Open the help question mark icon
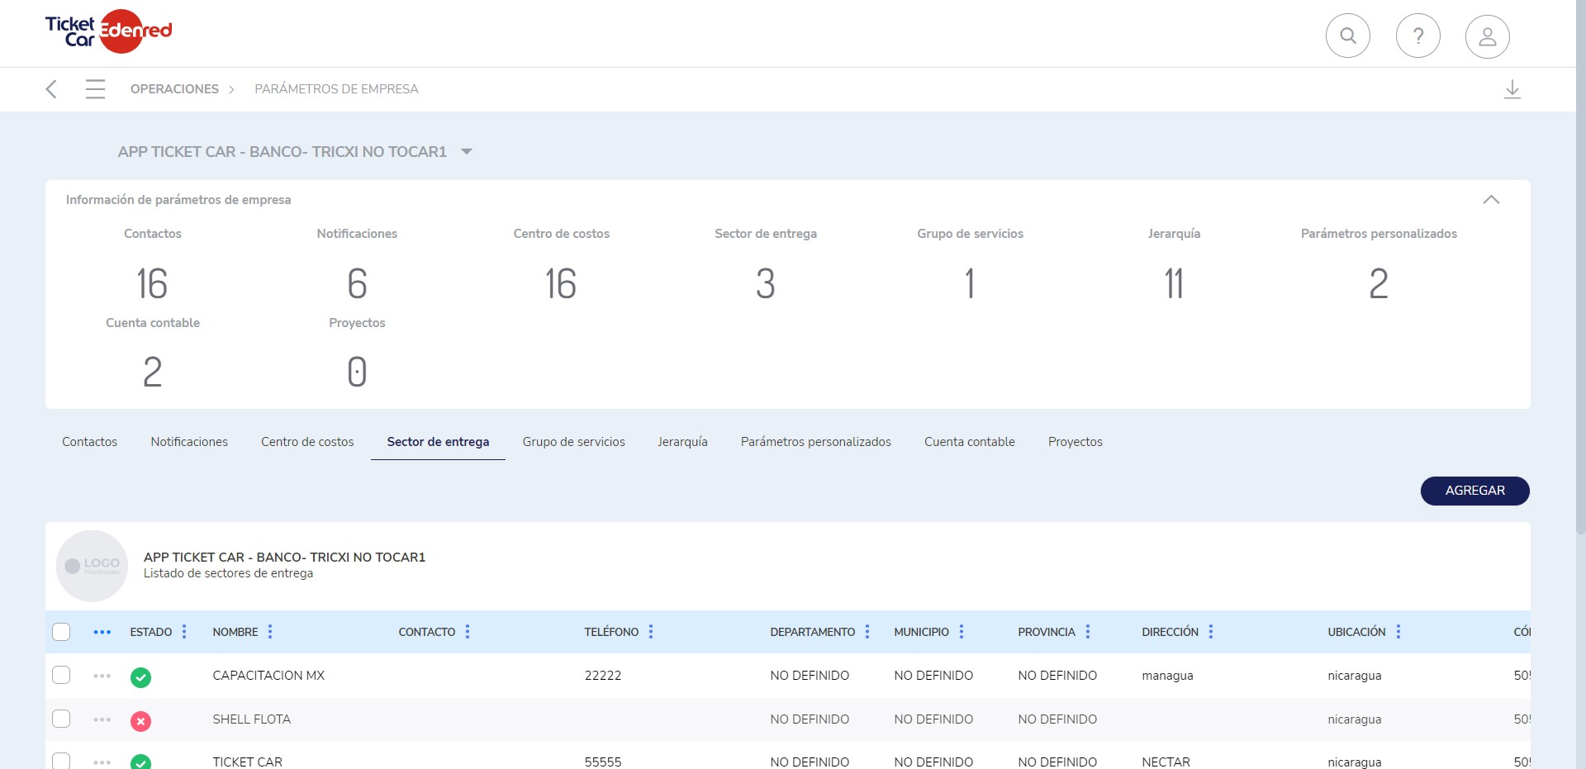The height and width of the screenshot is (769, 1586). coord(1417,36)
